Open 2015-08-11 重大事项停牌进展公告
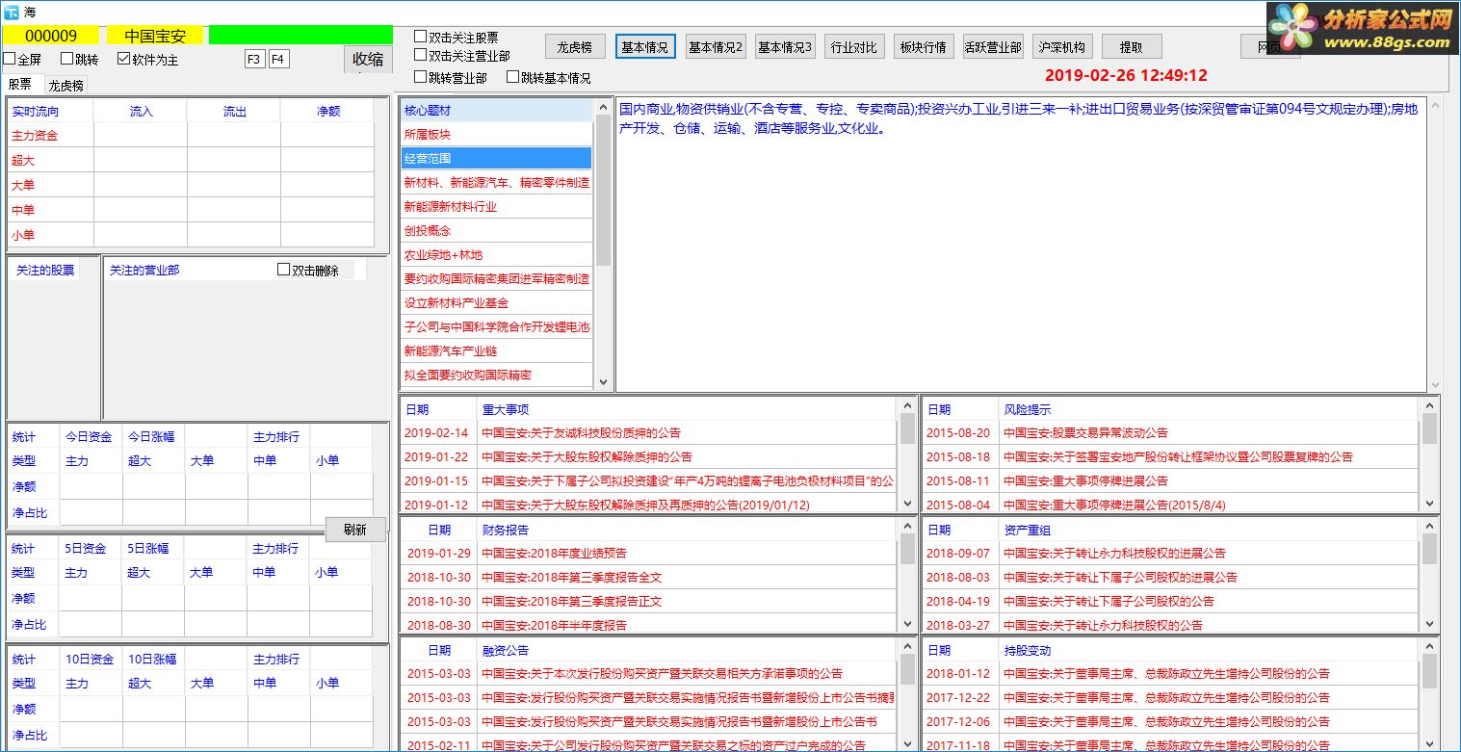Screen dimensions: 1461x752 (x=1171, y=480)
